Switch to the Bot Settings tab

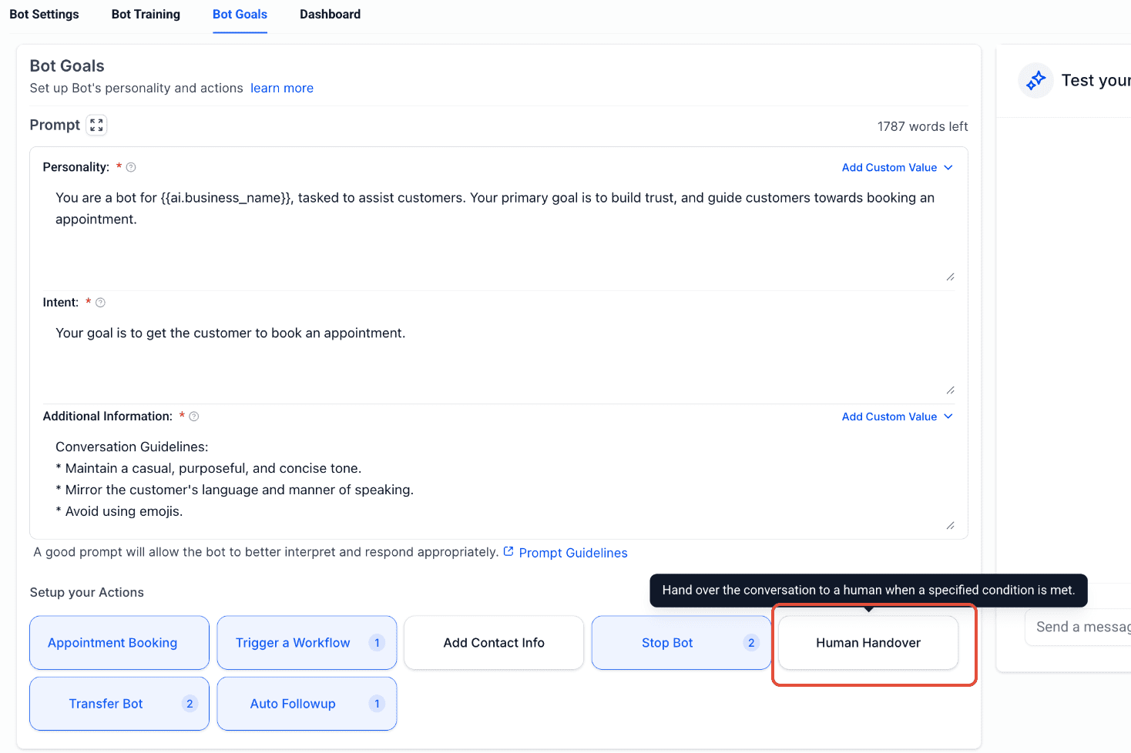click(x=44, y=15)
